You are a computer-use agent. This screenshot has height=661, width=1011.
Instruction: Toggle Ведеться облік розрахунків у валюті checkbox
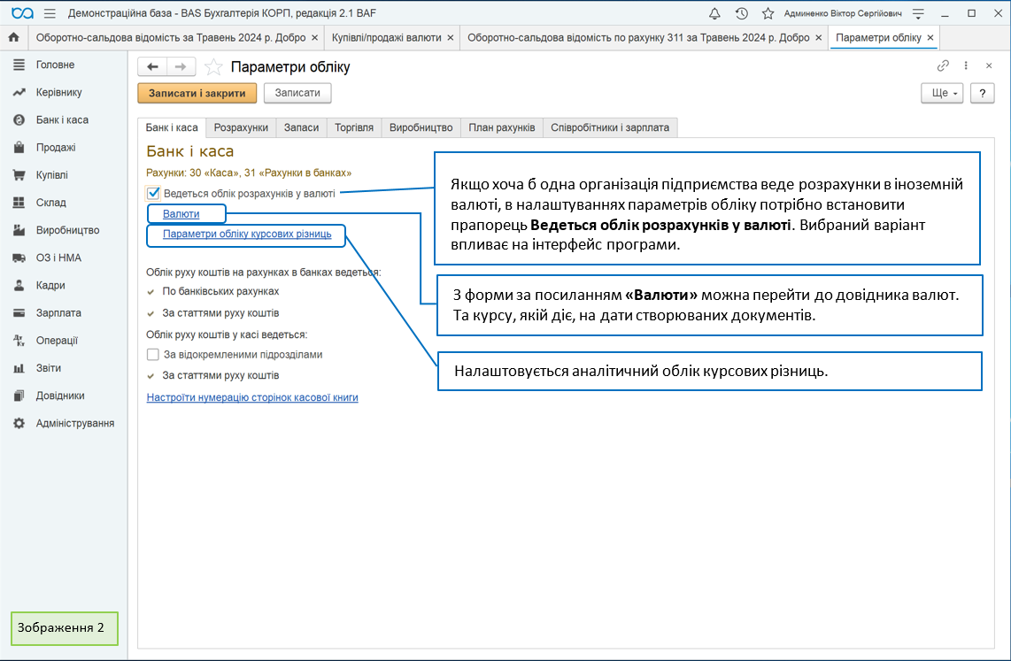pyautogui.click(x=153, y=193)
